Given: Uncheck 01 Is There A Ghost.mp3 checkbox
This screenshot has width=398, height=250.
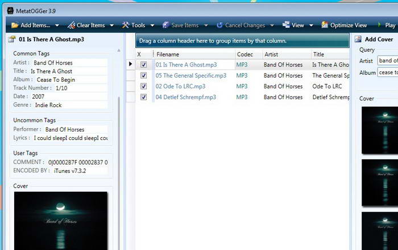Looking at the screenshot, I should point(143,65).
